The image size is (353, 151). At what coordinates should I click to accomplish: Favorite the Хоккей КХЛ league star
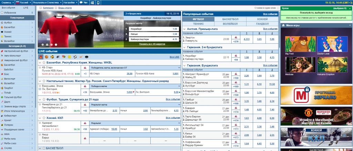click(44, 118)
